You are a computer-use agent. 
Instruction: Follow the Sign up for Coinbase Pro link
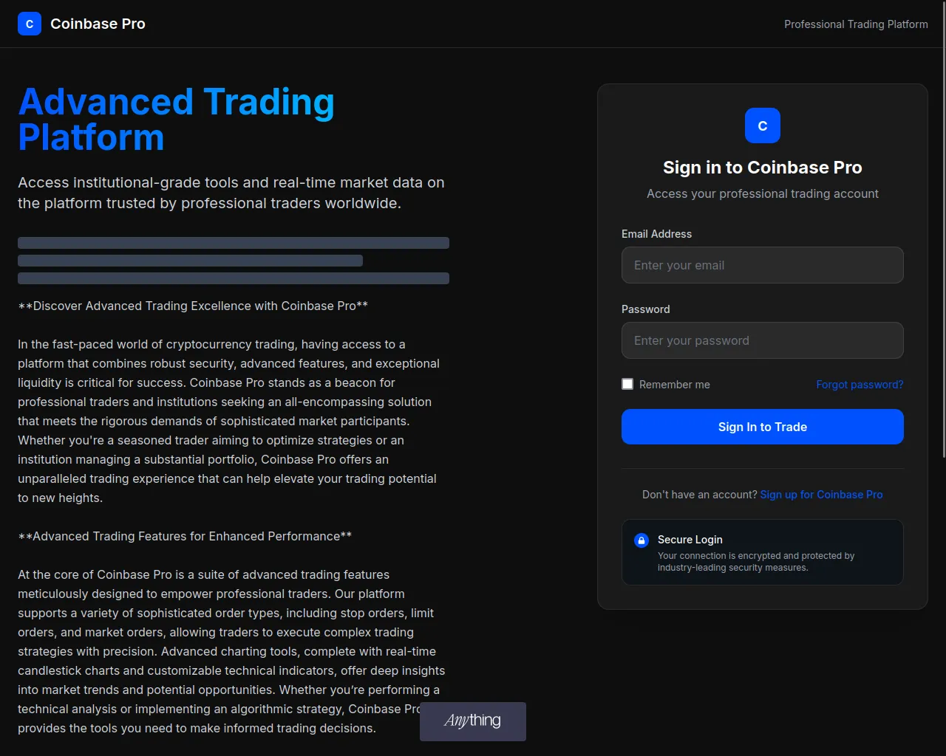pos(821,495)
